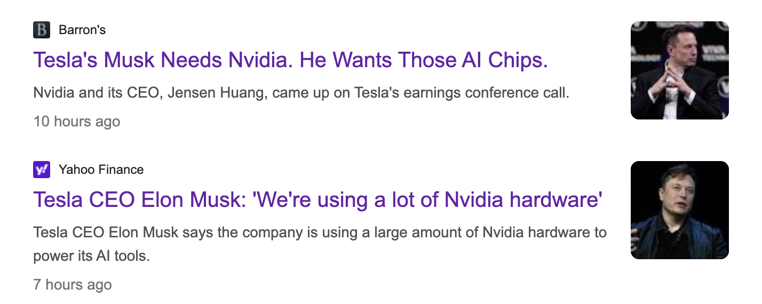Viewport: 762px width, 304px height.
Task: Open the Yahoo Finance article thumbnail image
Action: click(x=680, y=210)
